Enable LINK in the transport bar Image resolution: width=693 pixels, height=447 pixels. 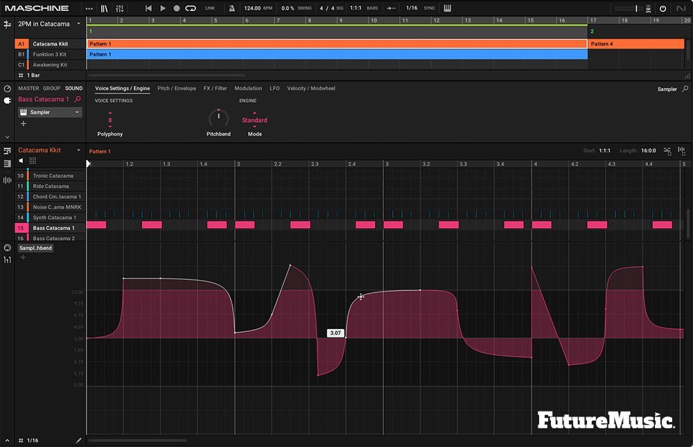[209, 8]
